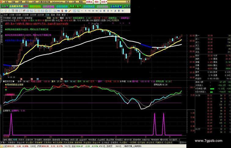Select the 15分钟 chart tab
Image resolution: width=231 pixels, height=148 pixels.
coord(25,15)
